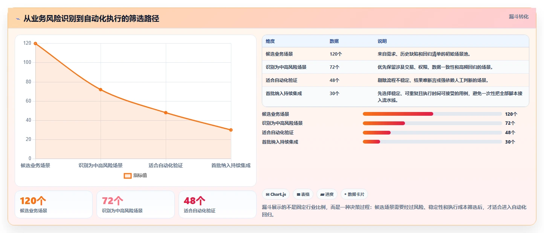Click the 表格 tag chip
Viewport: 544px width, 233px height.
(303, 194)
